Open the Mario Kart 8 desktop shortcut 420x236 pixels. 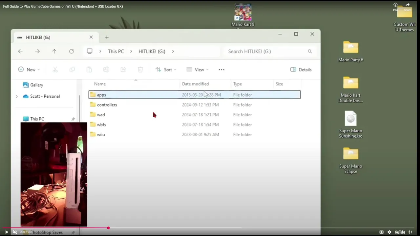(x=243, y=16)
